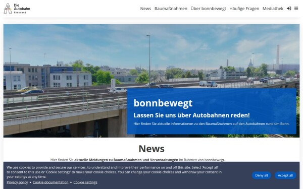Screen dimensions: 303x189
Task: Open Häufige Fragen page
Action: pos(244,9)
